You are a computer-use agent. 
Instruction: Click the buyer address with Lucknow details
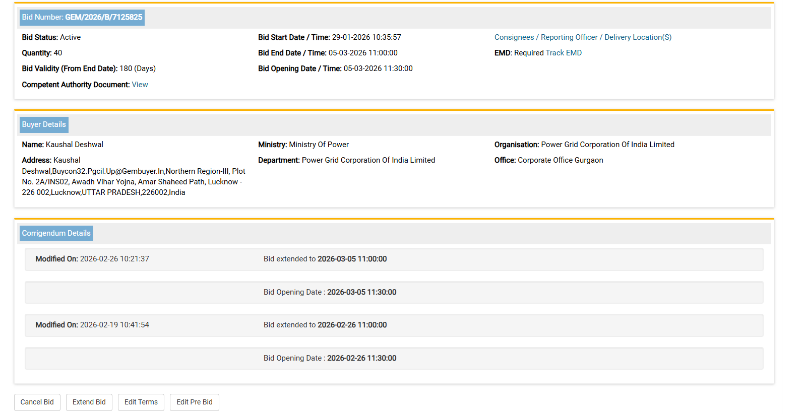pyautogui.click(x=133, y=177)
